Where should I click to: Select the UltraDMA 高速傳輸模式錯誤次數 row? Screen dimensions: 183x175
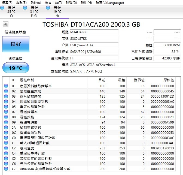tap(89, 169)
